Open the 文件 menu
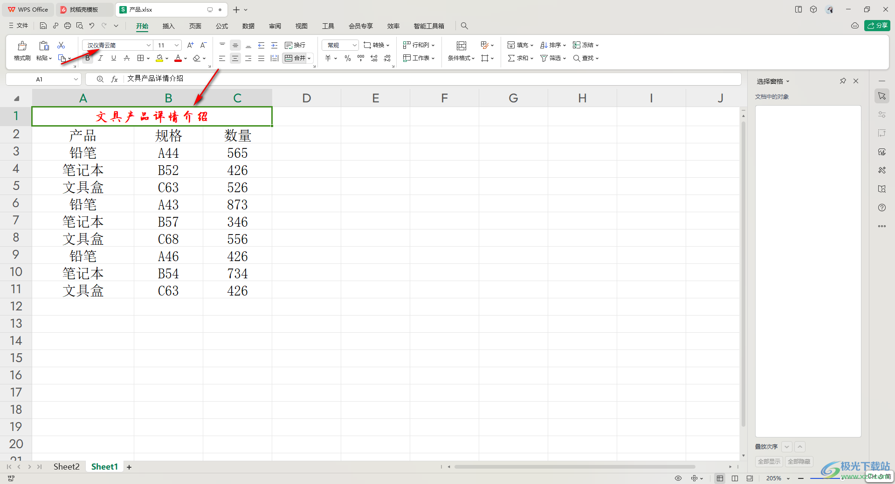 [18, 26]
